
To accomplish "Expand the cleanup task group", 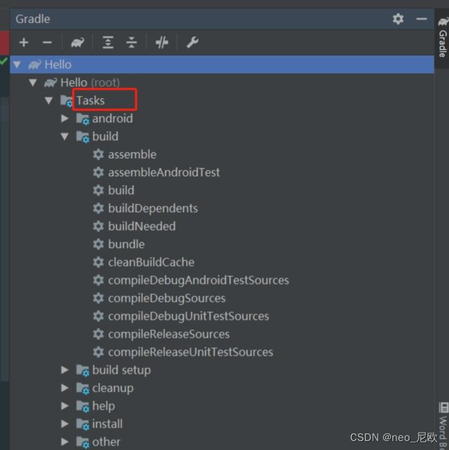I will click(x=65, y=388).
